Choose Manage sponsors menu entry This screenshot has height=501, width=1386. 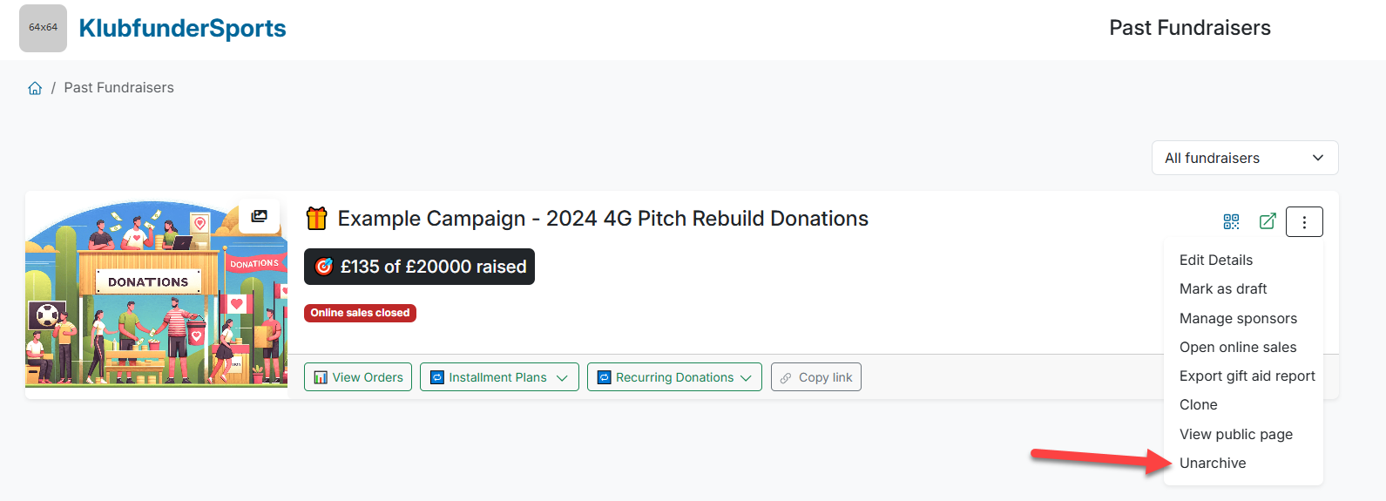tap(1238, 318)
